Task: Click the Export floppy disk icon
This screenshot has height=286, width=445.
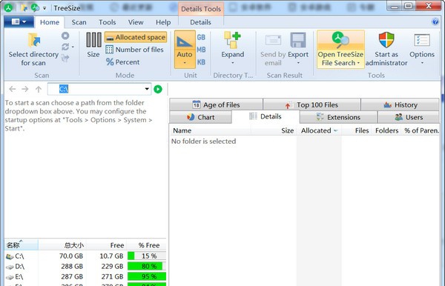Action: [x=298, y=40]
